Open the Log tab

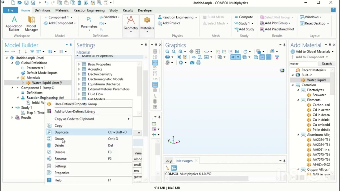(169, 161)
